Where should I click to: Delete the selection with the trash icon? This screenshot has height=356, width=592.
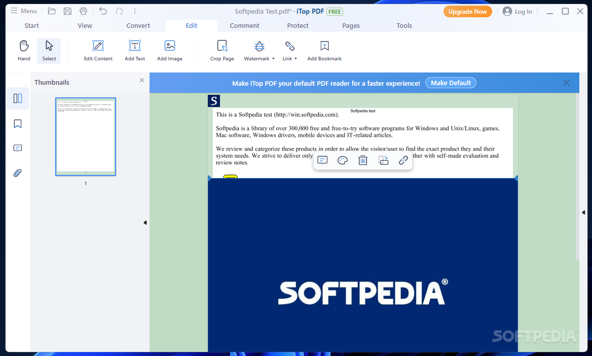tap(363, 160)
